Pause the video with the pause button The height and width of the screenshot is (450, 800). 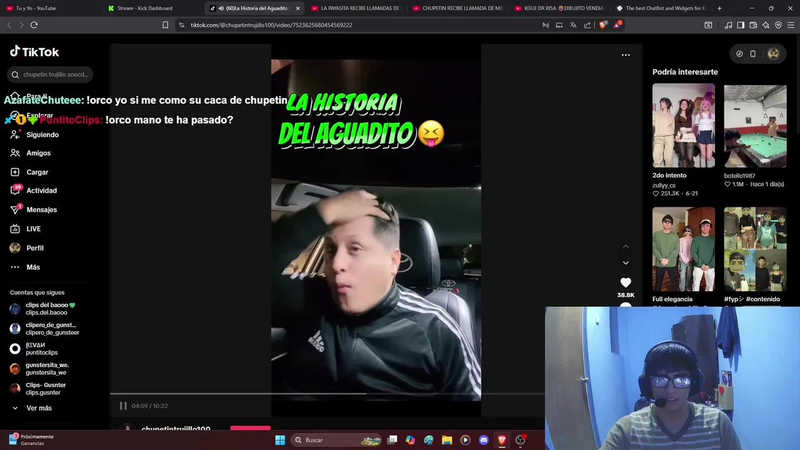coord(123,406)
